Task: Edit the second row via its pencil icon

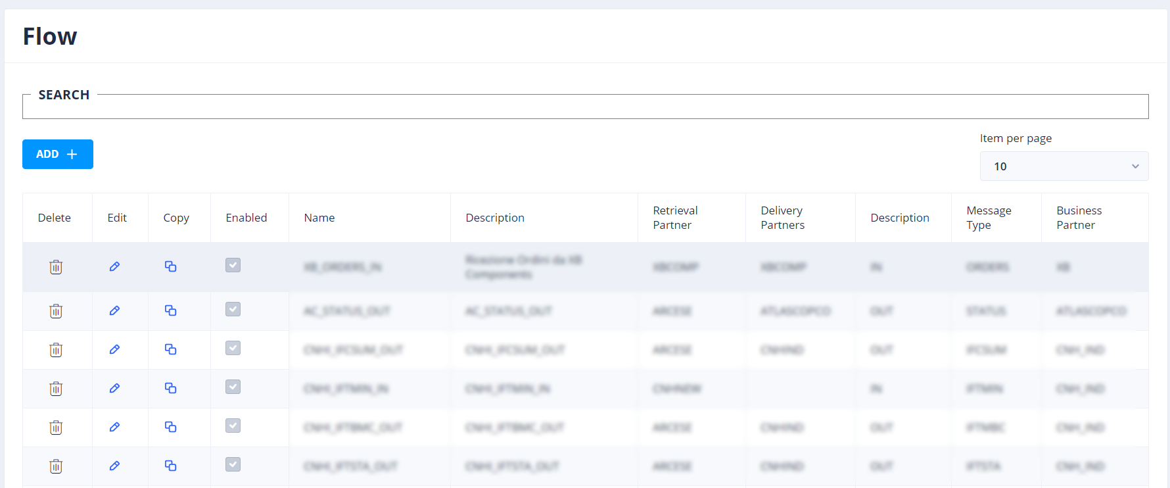Action: [x=114, y=310]
